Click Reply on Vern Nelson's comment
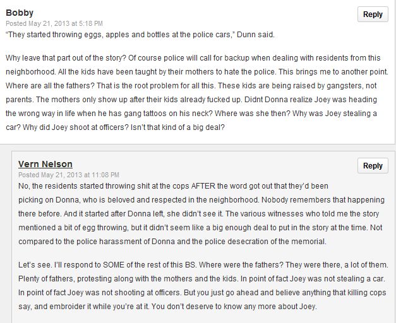The height and width of the screenshot is (323, 396). pyautogui.click(x=373, y=166)
